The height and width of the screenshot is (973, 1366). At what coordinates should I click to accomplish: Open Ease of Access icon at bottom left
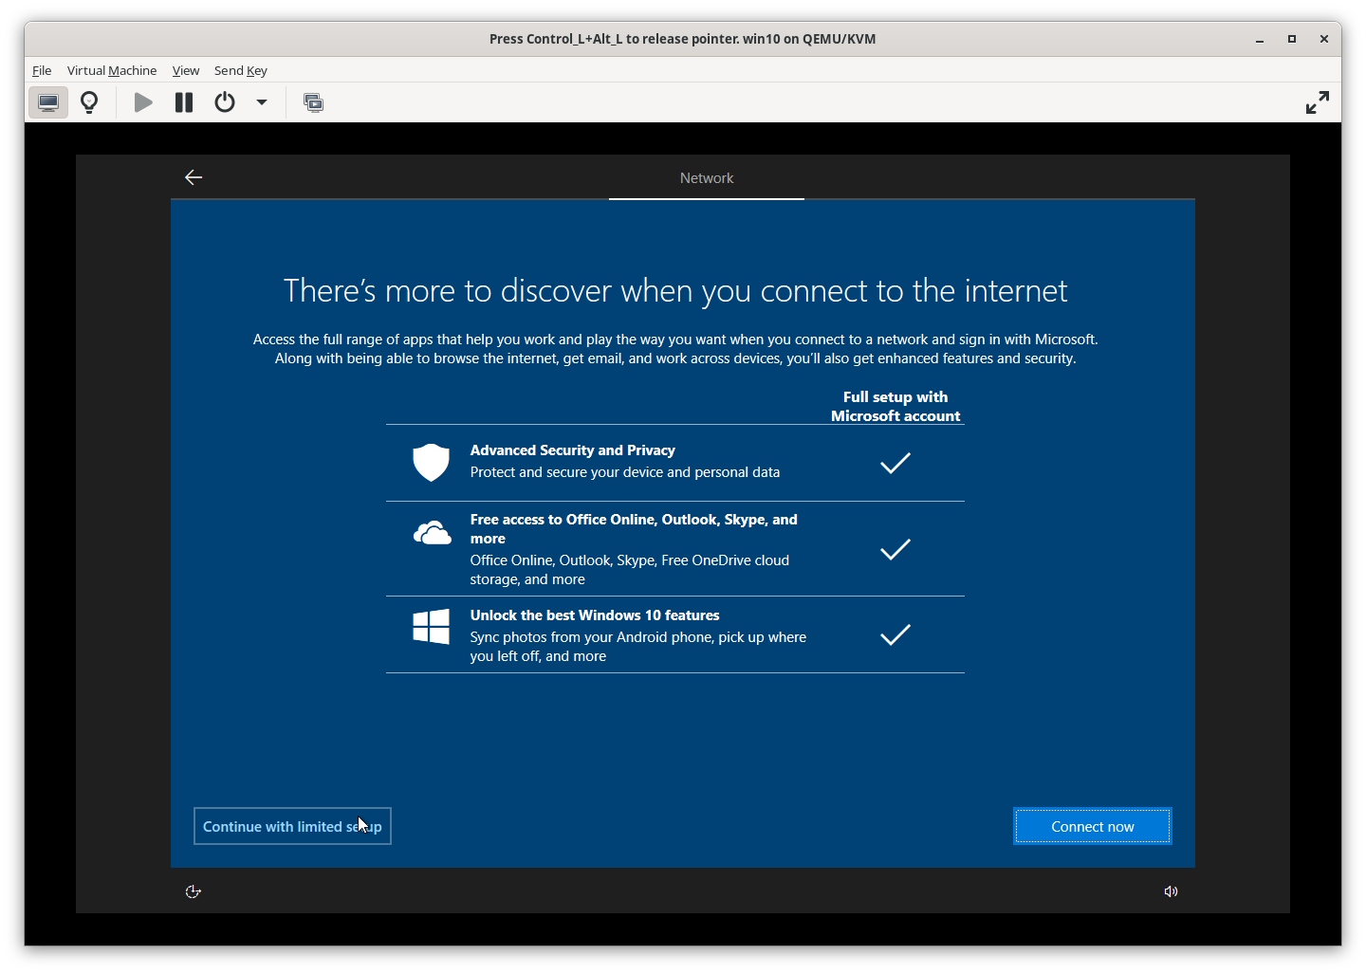point(194,891)
